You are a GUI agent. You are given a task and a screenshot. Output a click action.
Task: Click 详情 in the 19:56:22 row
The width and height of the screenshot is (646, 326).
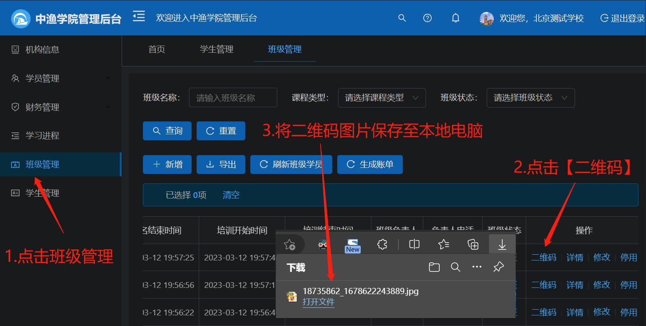(575, 312)
